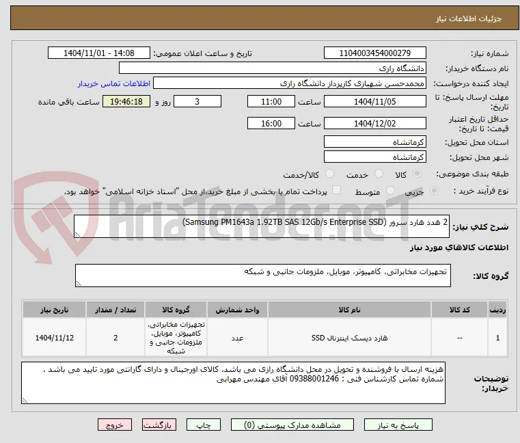Click resize handle of general description box
This screenshot has height=443, width=520.
click(77, 234)
